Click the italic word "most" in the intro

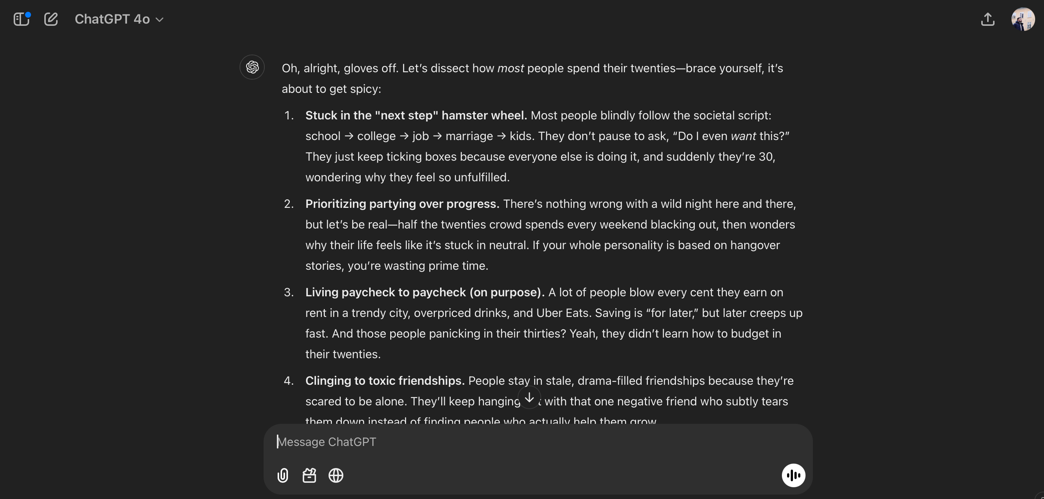coord(510,68)
